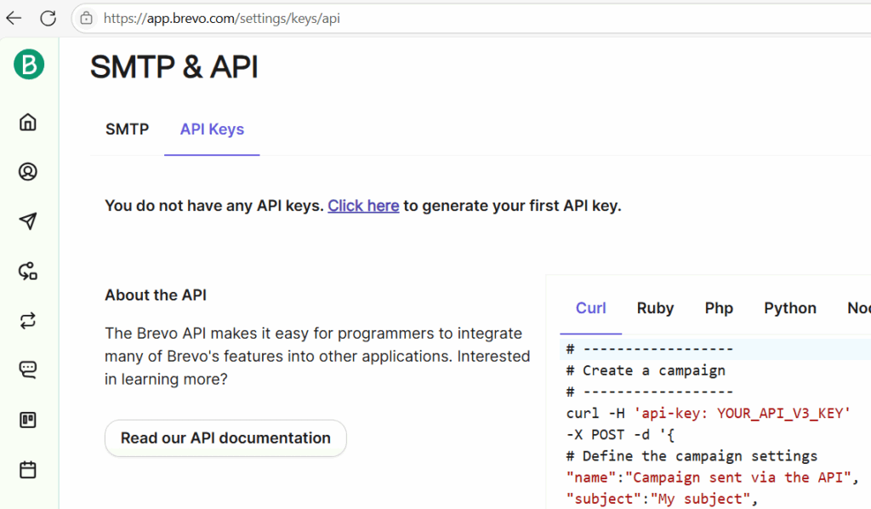Click the '# Create a campaign' code line
The height and width of the screenshot is (509, 871).
point(646,370)
